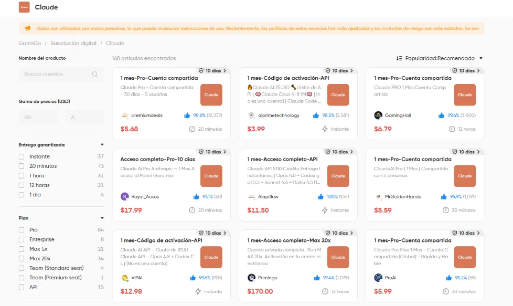513x306 pixels.
Task: Toggle the 1 día delivery checkbox
Action: tap(22, 194)
